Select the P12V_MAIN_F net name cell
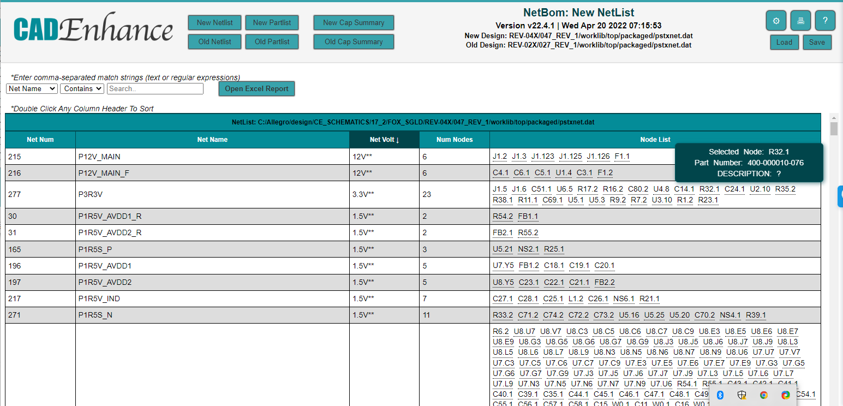 [212, 173]
